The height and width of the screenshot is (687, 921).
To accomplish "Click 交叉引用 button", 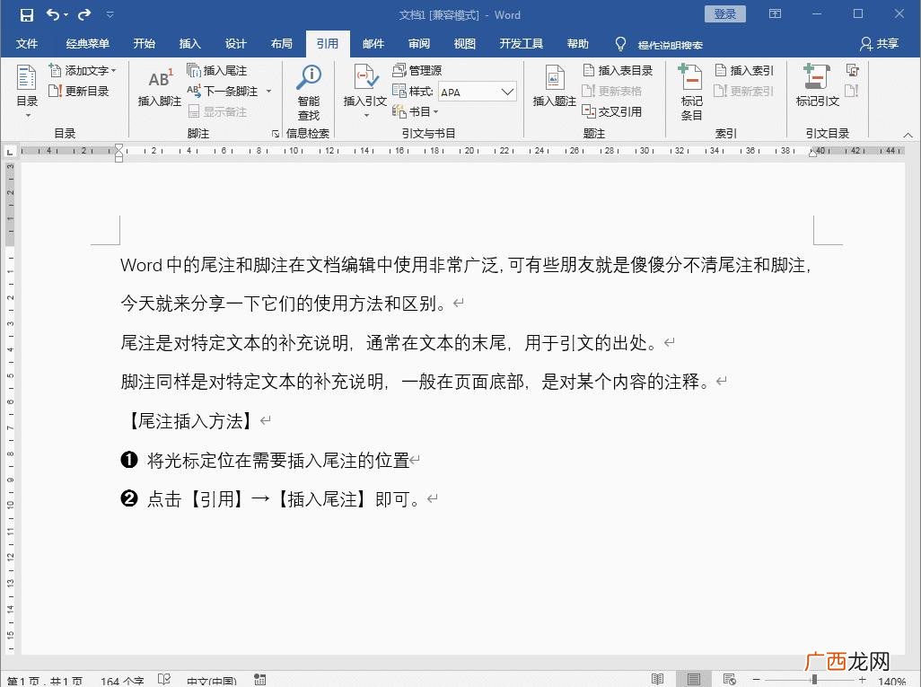I will point(611,111).
